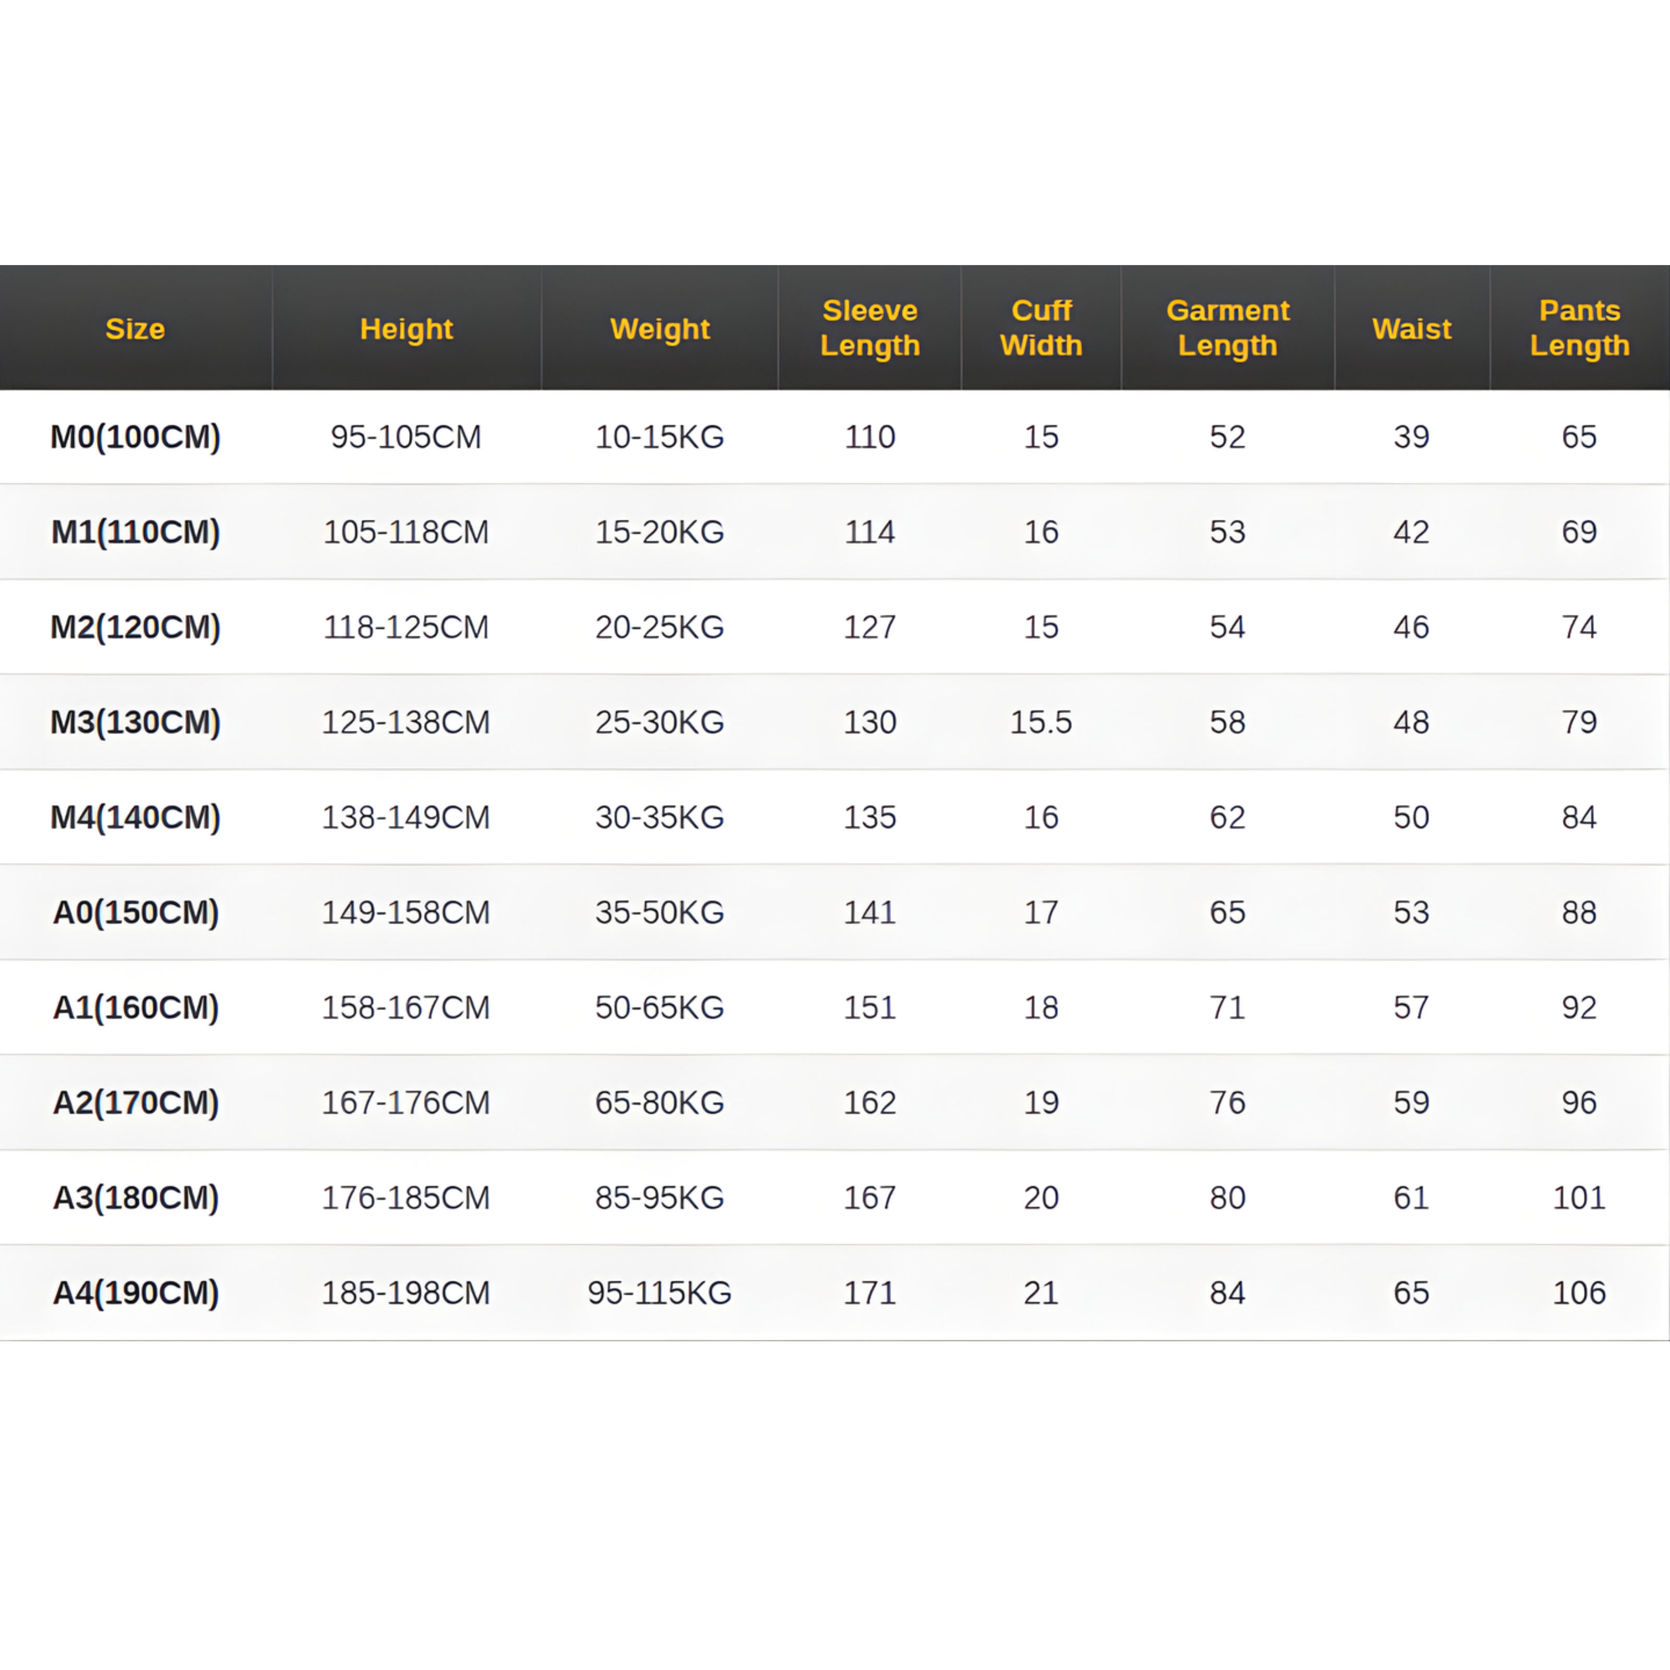The width and height of the screenshot is (1670, 1670).
Task: Select the Waist column header
Action: (x=1412, y=328)
